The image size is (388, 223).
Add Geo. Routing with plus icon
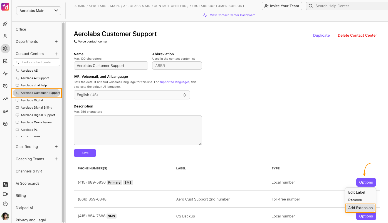point(56,147)
